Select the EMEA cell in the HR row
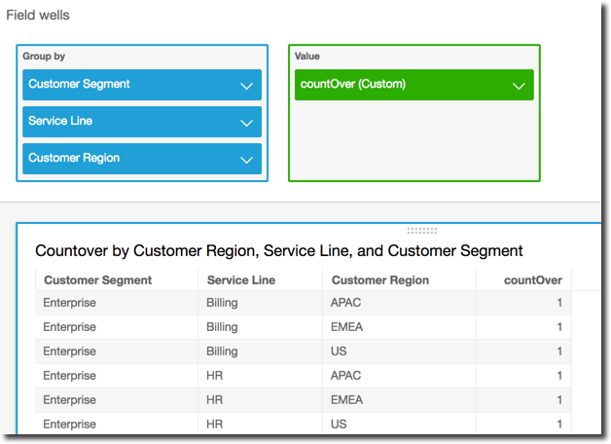 [x=346, y=400]
